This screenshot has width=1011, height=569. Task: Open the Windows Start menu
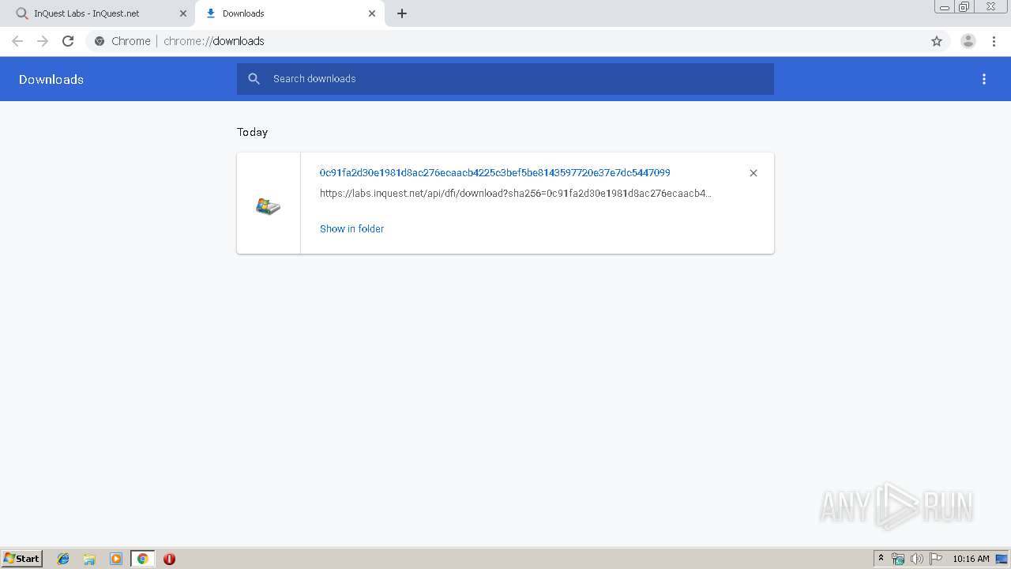click(x=22, y=559)
